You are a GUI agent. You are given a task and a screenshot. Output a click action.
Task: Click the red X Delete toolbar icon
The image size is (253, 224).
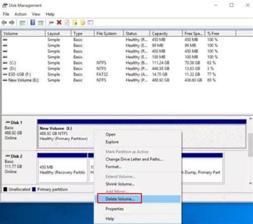[59, 22]
